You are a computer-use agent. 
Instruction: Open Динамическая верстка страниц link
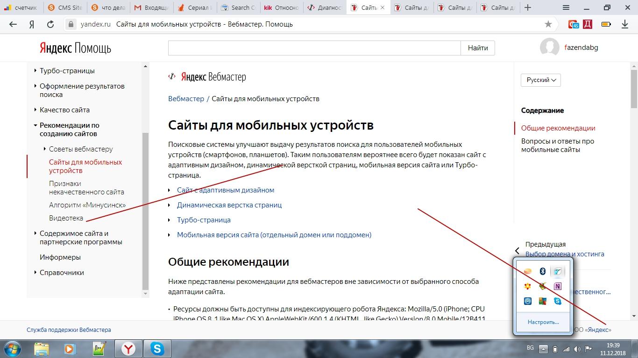pyautogui.click(x=229, y=205)
